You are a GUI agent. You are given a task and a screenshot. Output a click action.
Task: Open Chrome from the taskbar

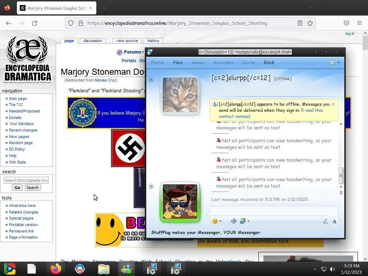tap(10, 269)
